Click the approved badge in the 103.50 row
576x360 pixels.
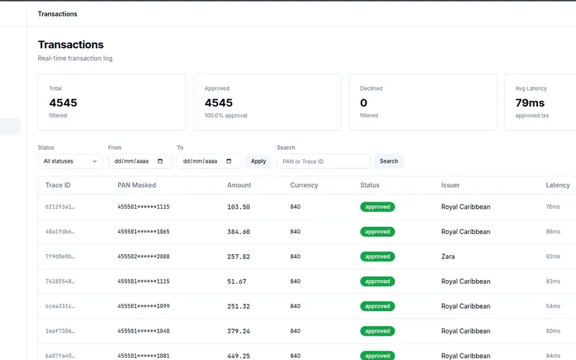point(377,207)
